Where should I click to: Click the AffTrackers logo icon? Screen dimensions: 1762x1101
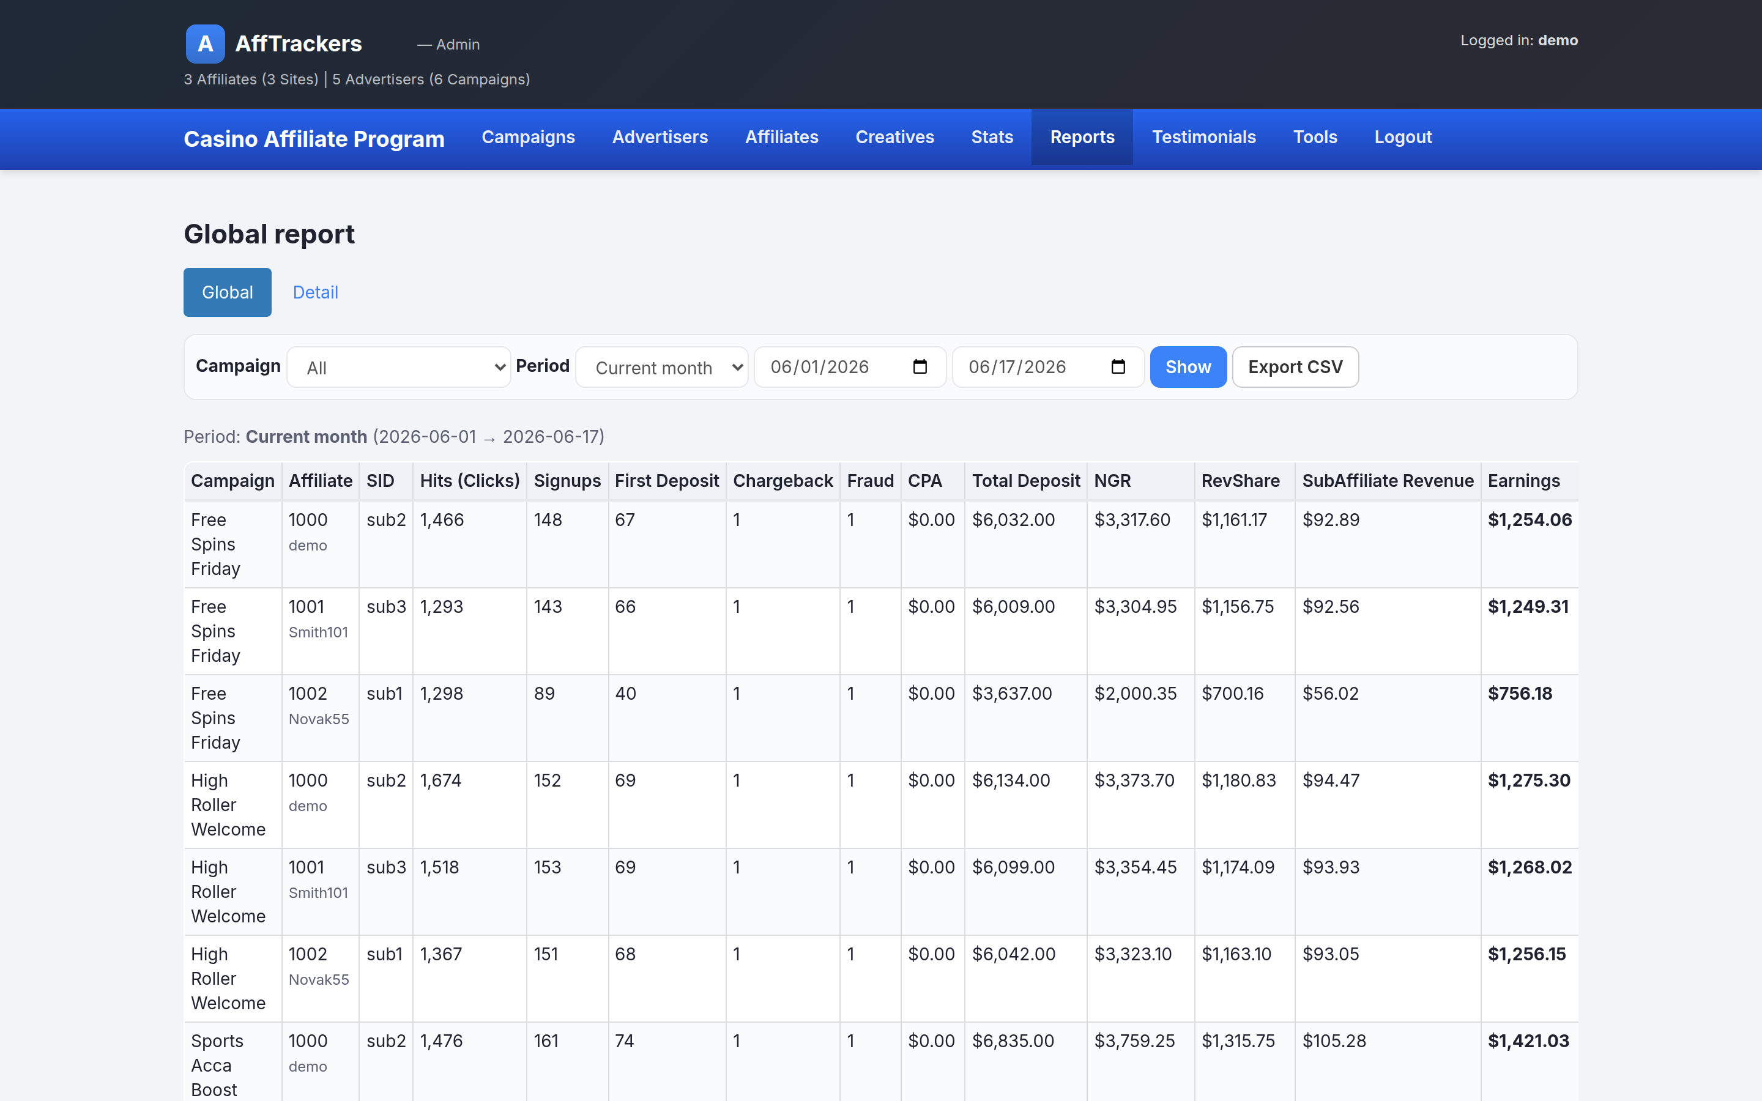click(x=204, y=43)
